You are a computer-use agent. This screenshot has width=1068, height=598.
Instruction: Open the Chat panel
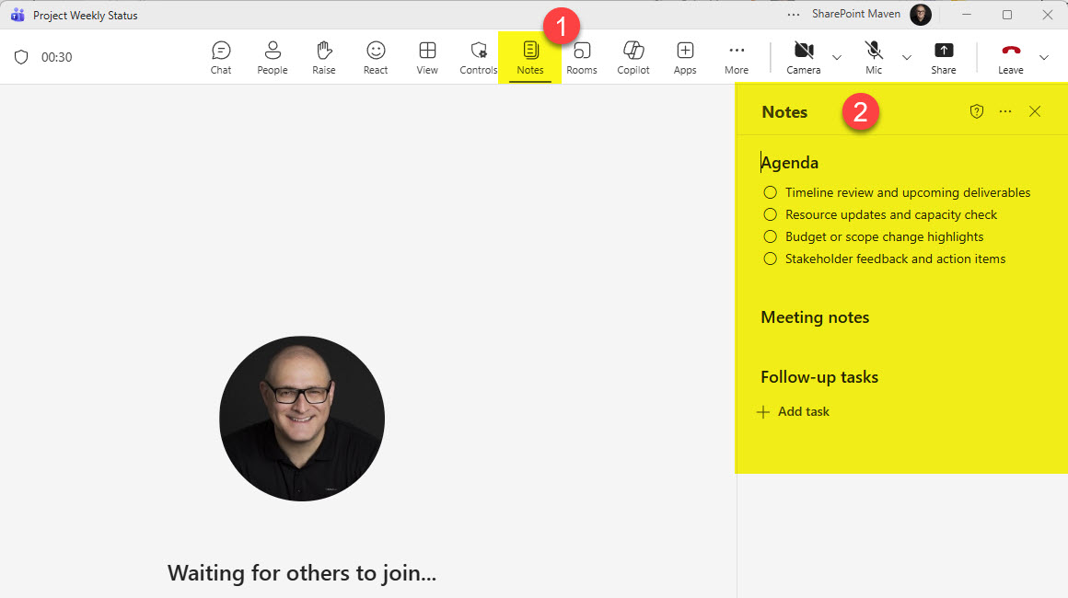[221, 58]
